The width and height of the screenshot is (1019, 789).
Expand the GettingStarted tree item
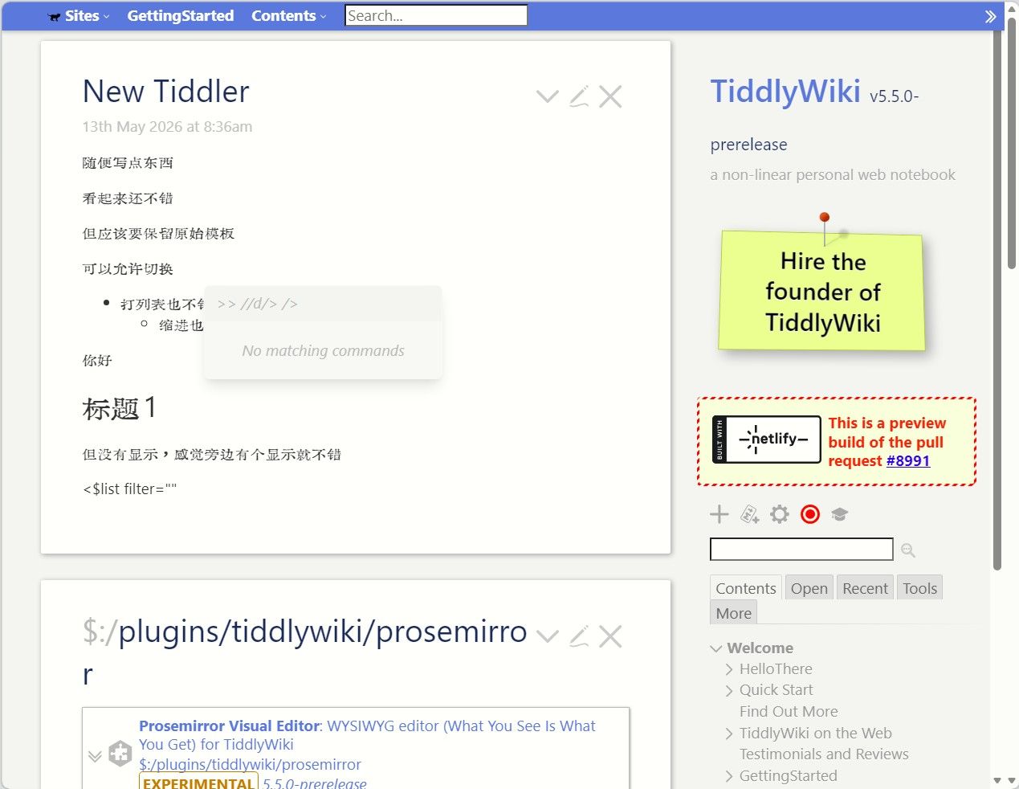729,776
